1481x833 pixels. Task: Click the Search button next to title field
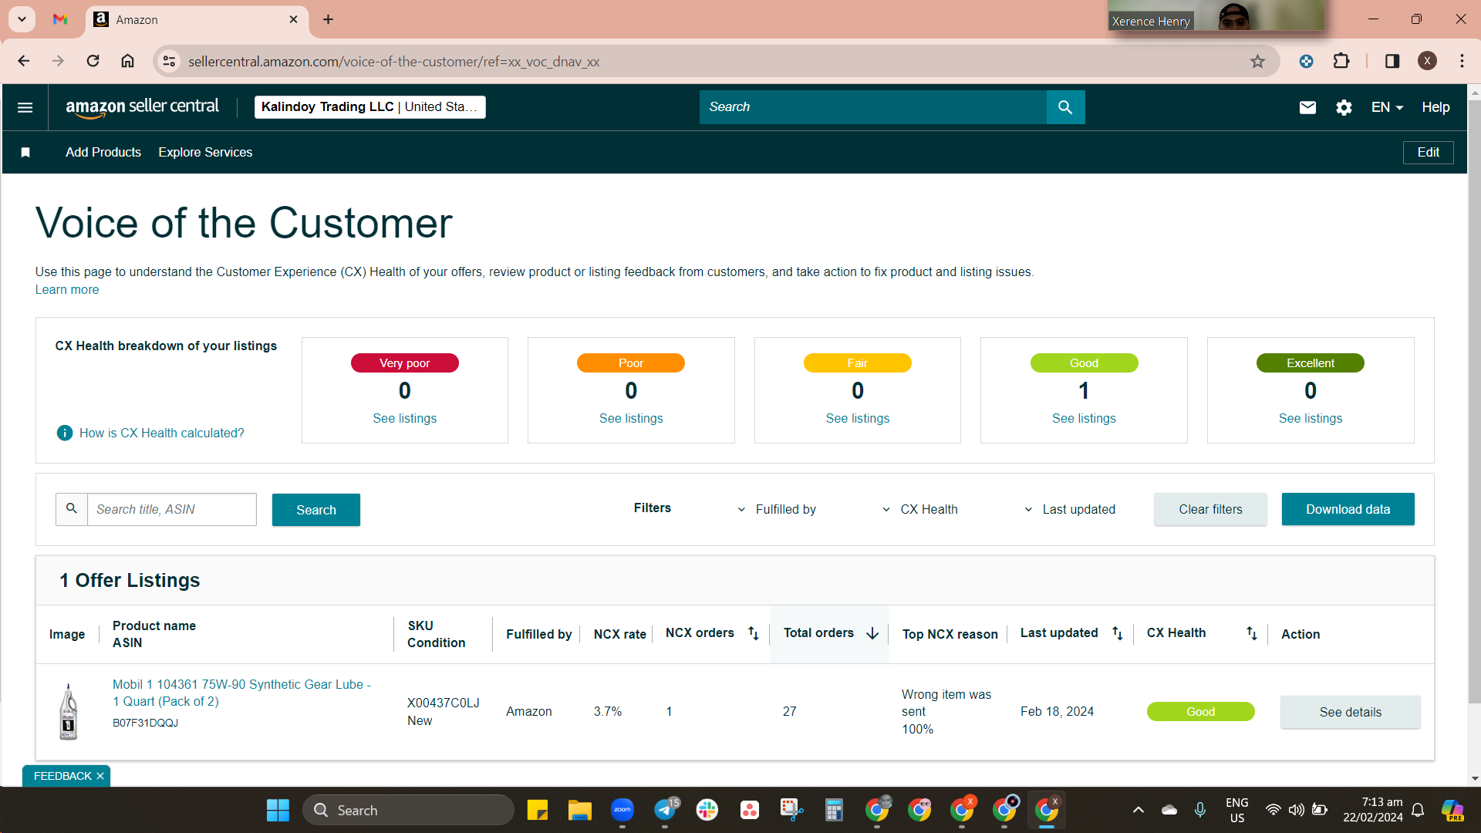click(x=316, y=510)
